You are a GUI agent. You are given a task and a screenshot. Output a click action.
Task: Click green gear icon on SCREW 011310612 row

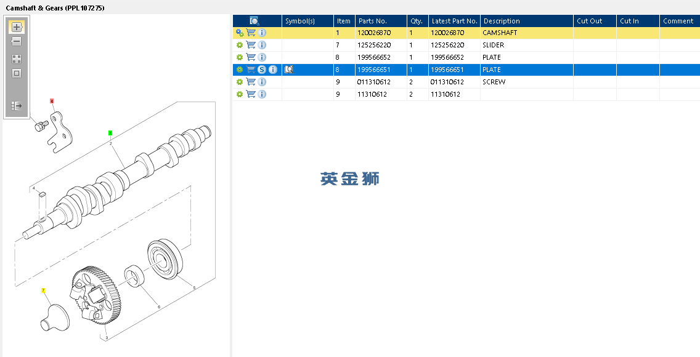[240, 82]
